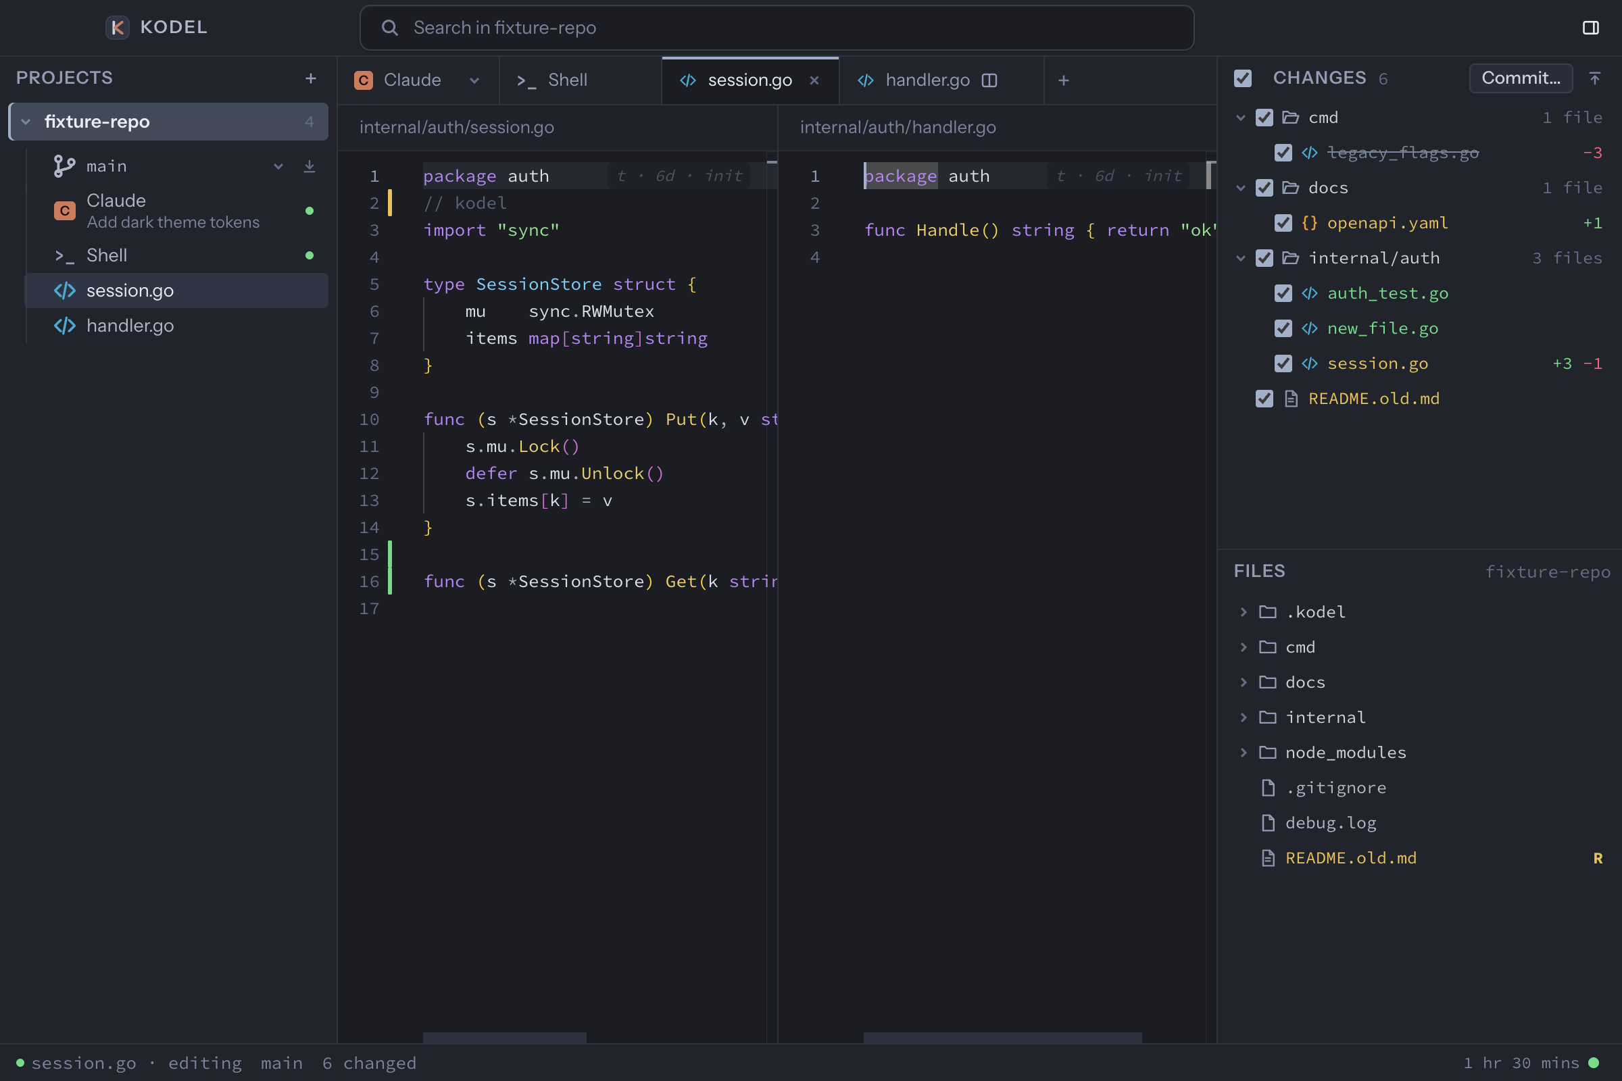Screen dimensions: 1622x1081
Task: Expand the internal folder in Files
Action: (1244, 718)
